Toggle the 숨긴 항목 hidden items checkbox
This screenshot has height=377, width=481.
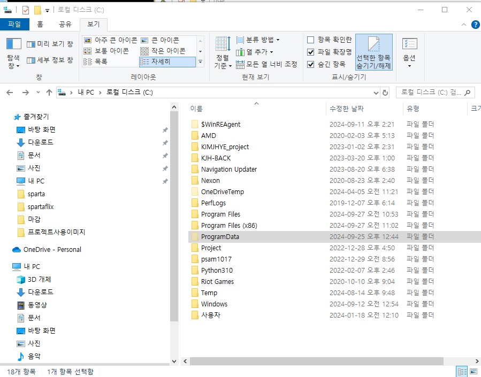(310, 64)
